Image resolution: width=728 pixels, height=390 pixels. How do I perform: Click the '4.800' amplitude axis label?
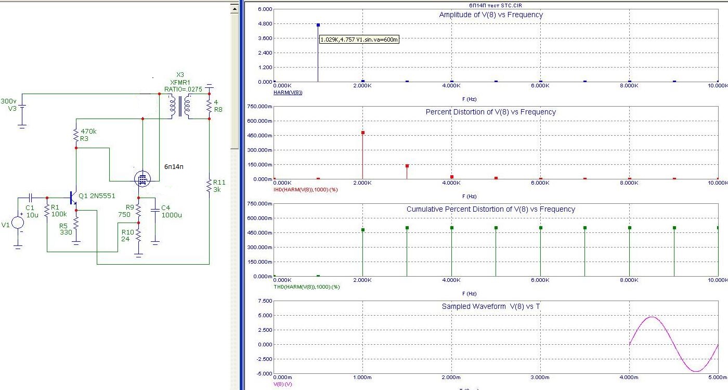(x=265, y=24)
